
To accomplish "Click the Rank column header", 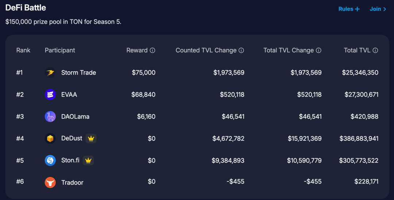I will (23, 50).
